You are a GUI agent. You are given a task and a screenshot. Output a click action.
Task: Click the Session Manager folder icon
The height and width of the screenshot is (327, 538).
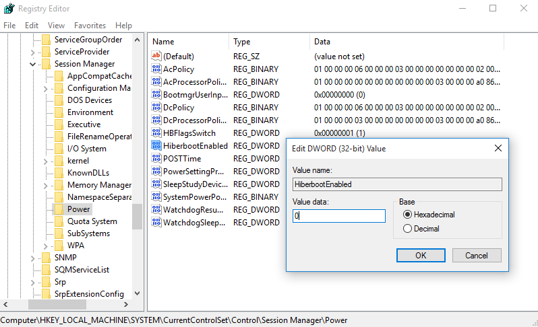[46, 64]
